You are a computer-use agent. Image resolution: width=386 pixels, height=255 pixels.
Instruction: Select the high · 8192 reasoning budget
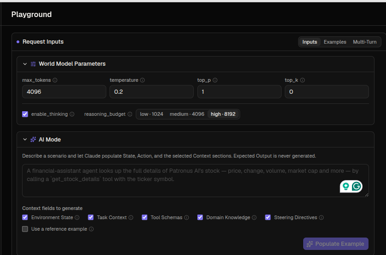[x=223, y=114]
